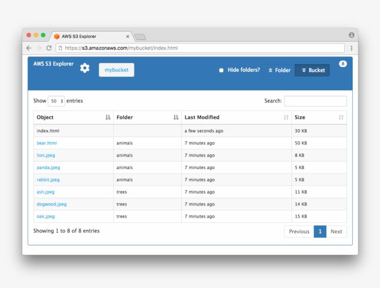Open the dogwood.jpeg link
This screenshot has height=288, width=380.
51,204
